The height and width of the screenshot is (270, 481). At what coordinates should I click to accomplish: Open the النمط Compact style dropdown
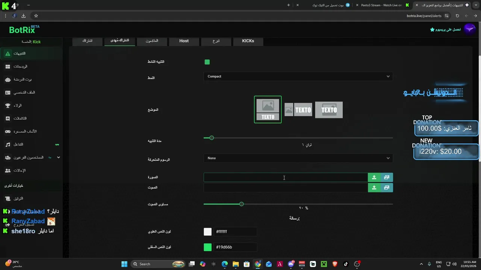[298, 76]
